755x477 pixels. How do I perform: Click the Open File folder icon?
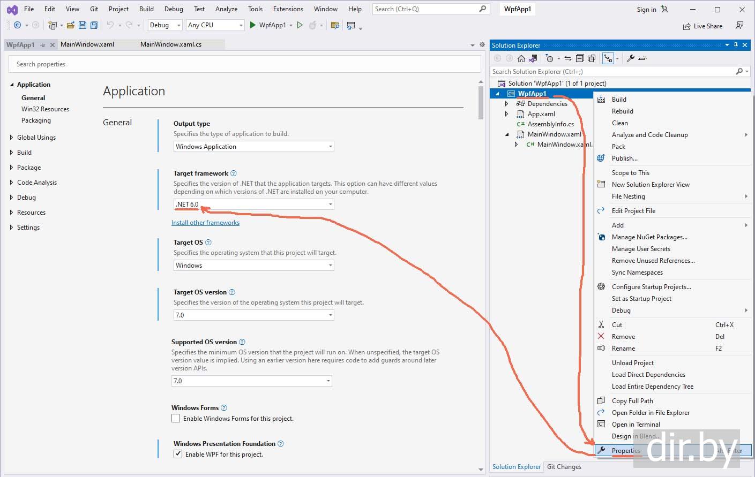(x=70, y=25)
